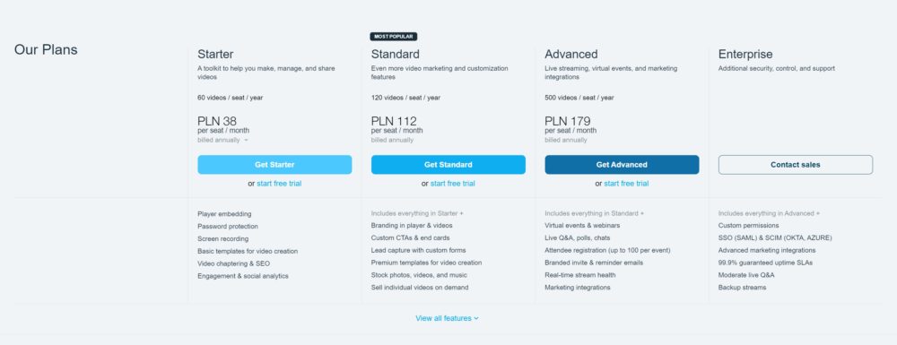Click the MOST POPULAR badge above Standard

pos(394,37)
